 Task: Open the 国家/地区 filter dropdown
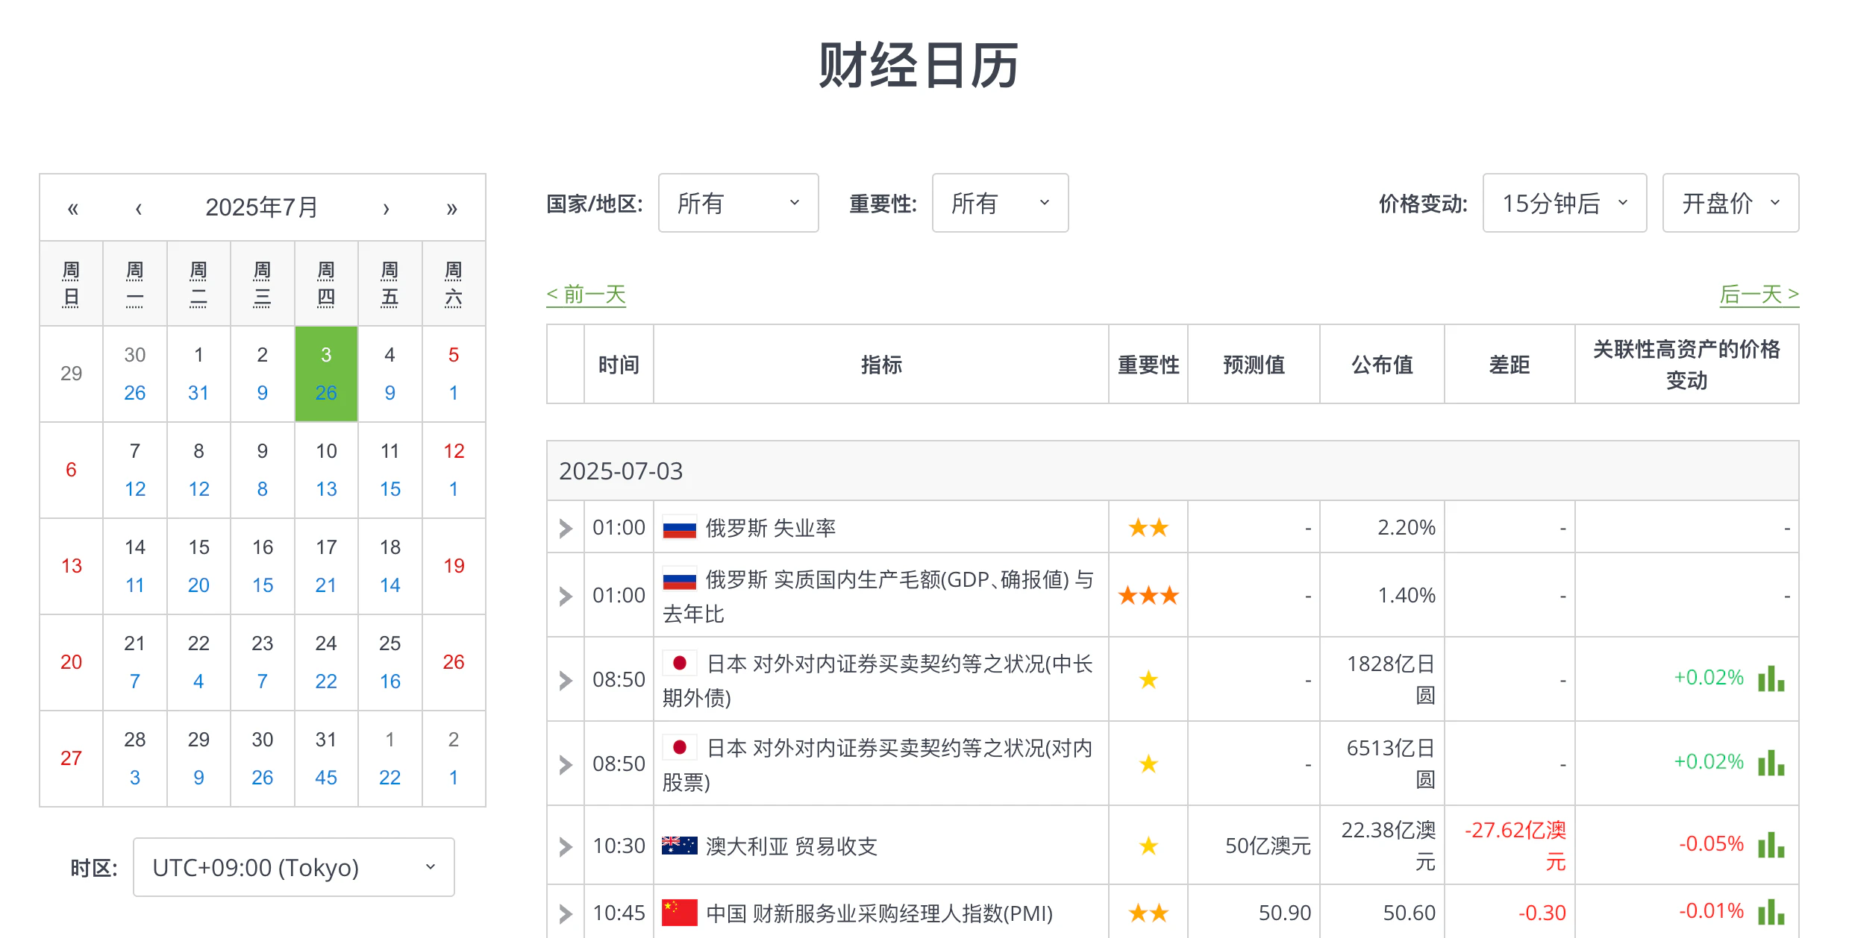(x=737, y=203)
